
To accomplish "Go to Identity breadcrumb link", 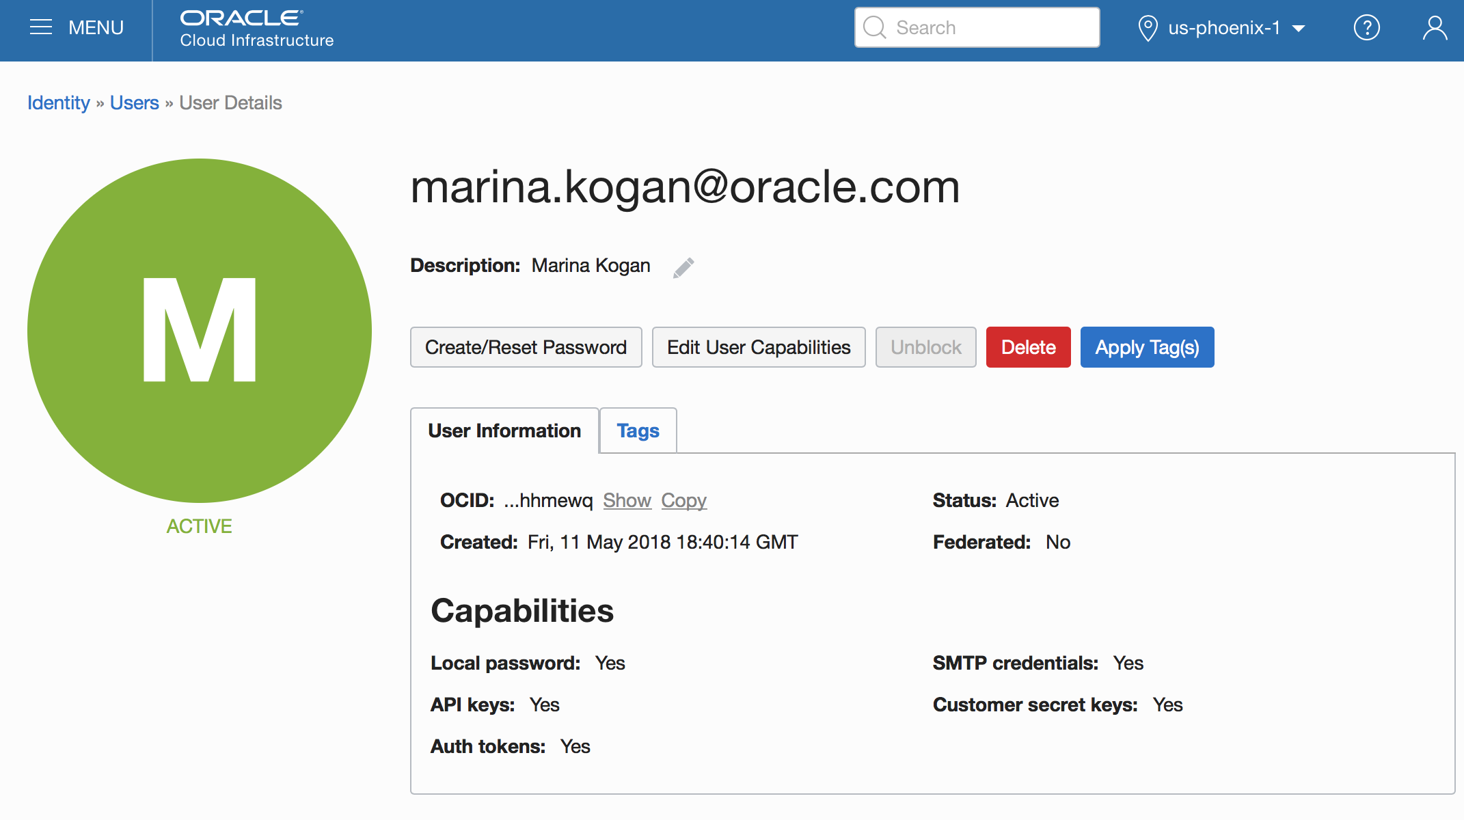I will pos(59,102).
